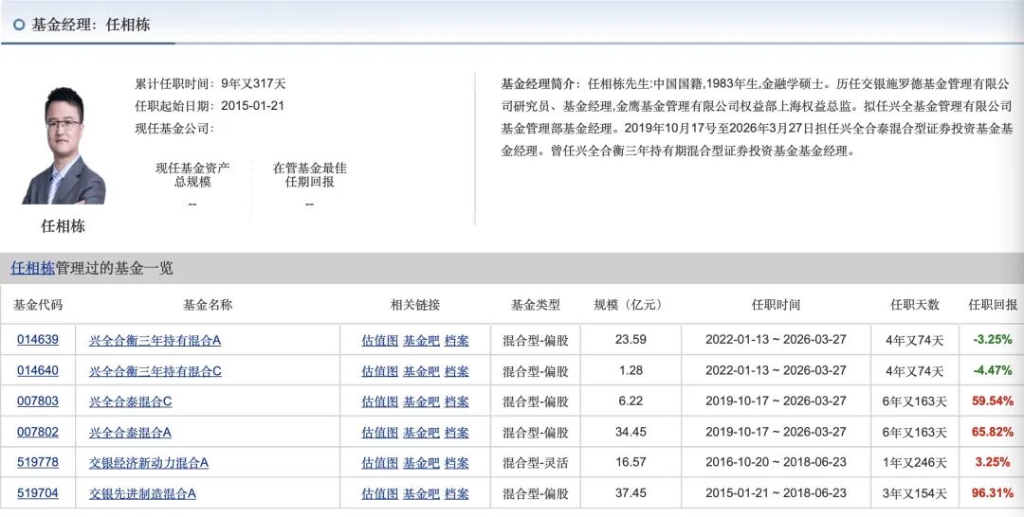Screen dimensions: 1024x517
Task: Open fund code link 014639
Action: click(37, 340)
